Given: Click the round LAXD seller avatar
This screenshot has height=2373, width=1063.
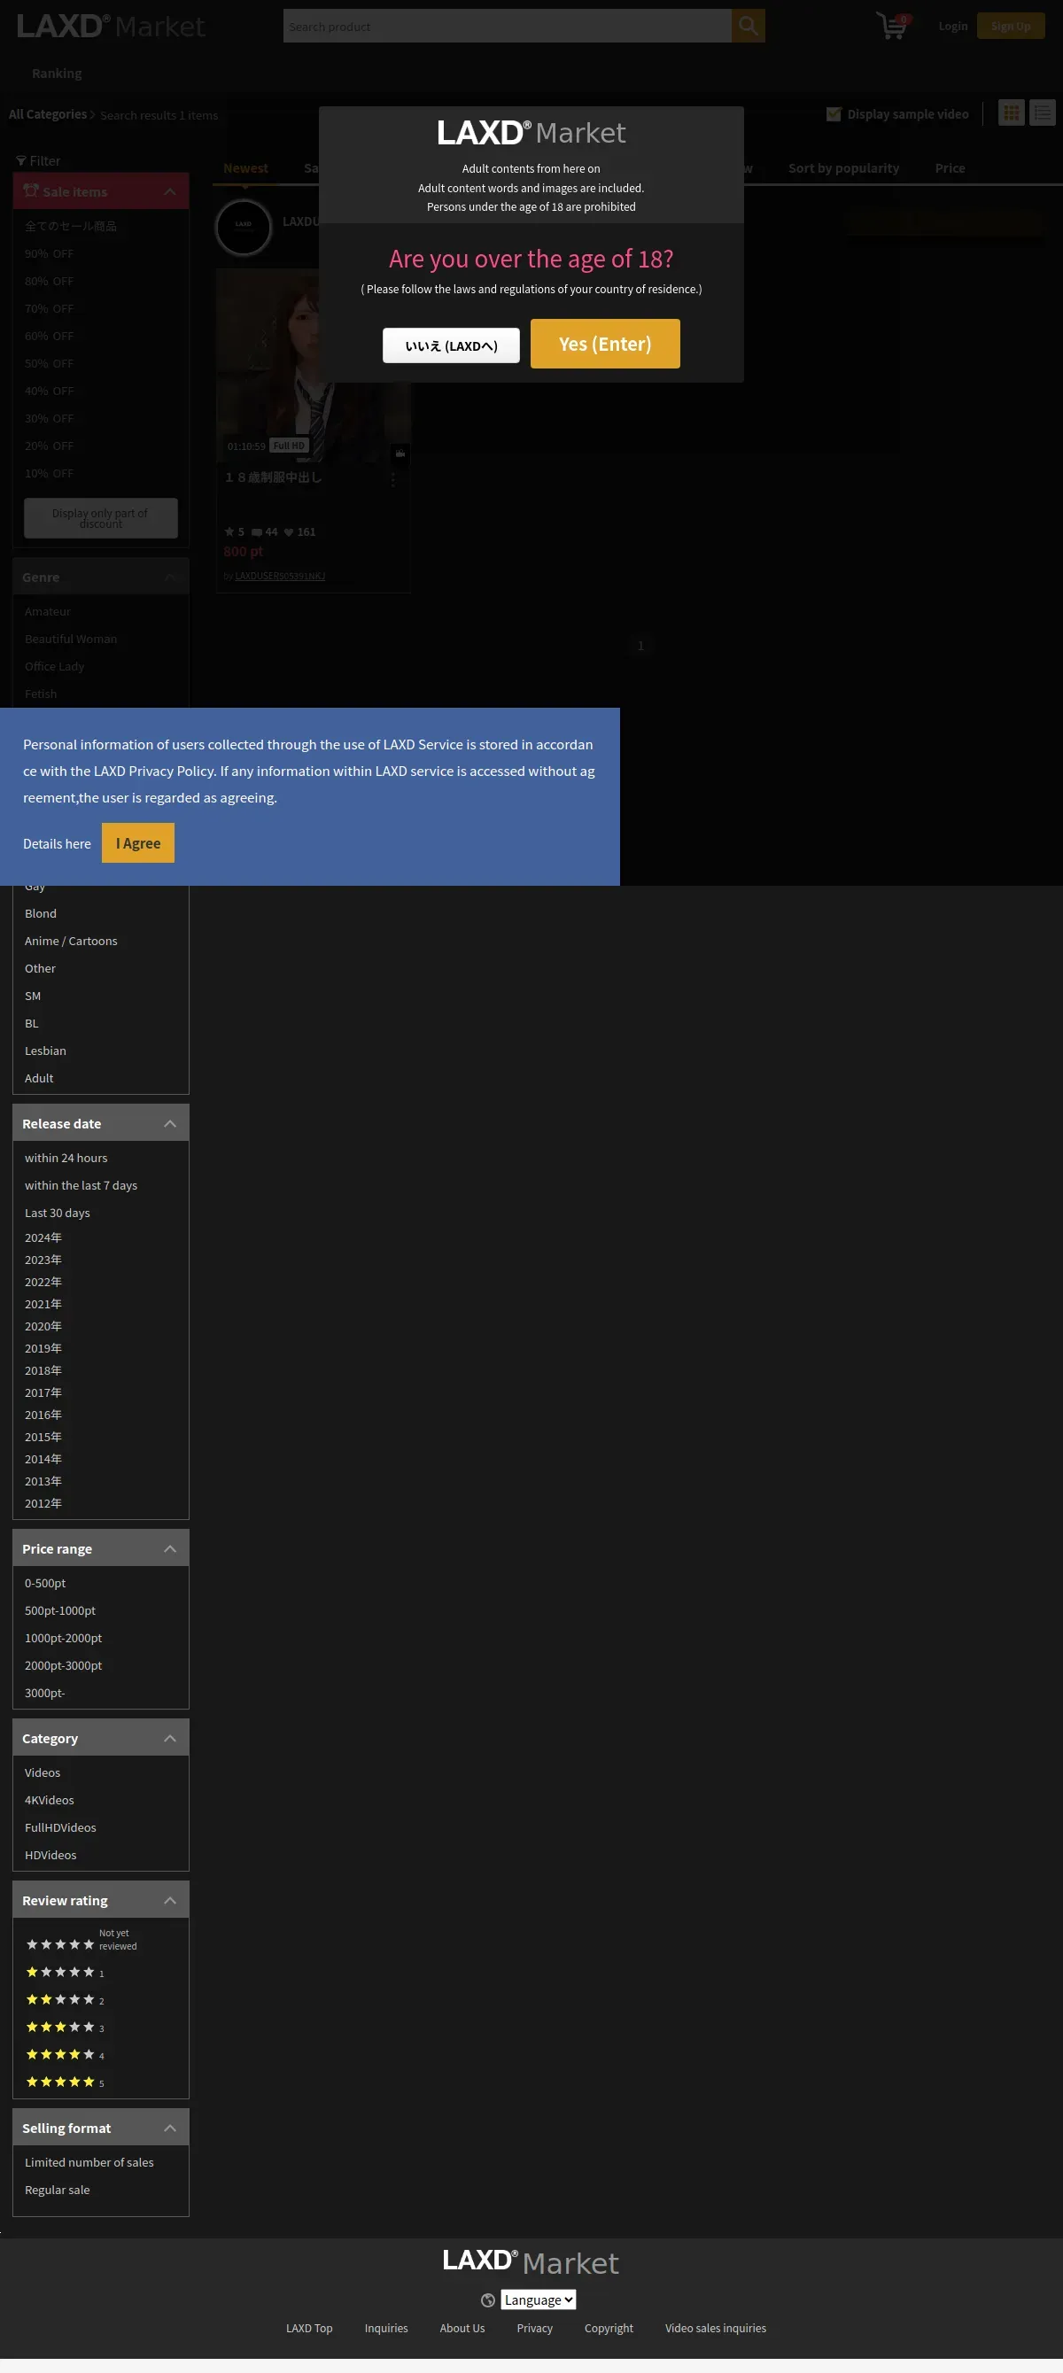Looking at the screenshot, I should (244, 227).
